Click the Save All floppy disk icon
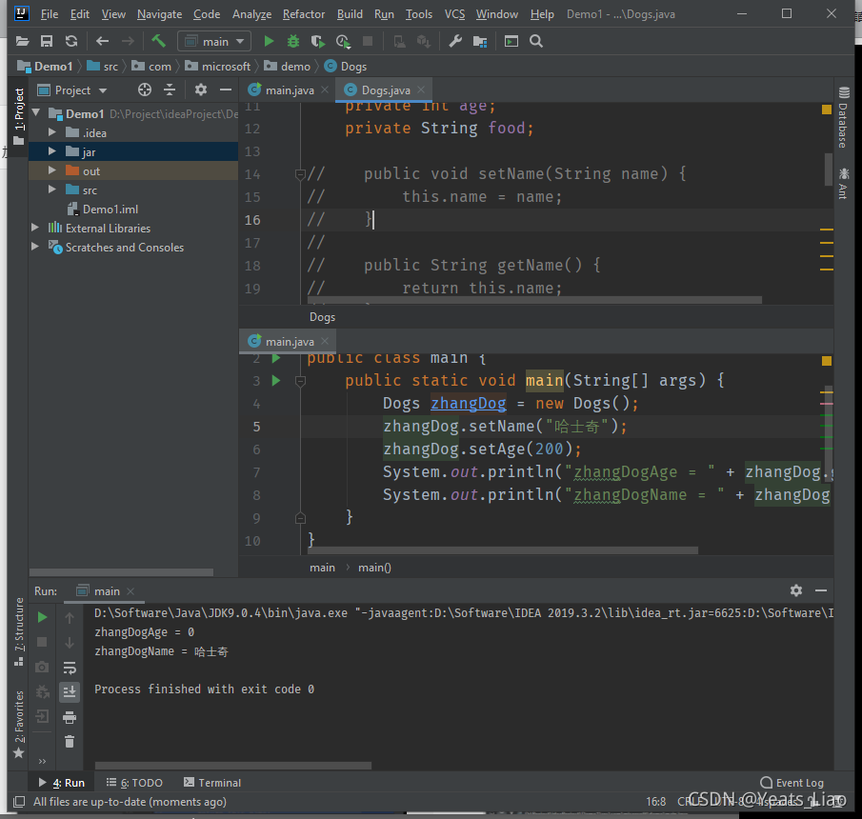862x819 pixels. (x=47, y=41)
